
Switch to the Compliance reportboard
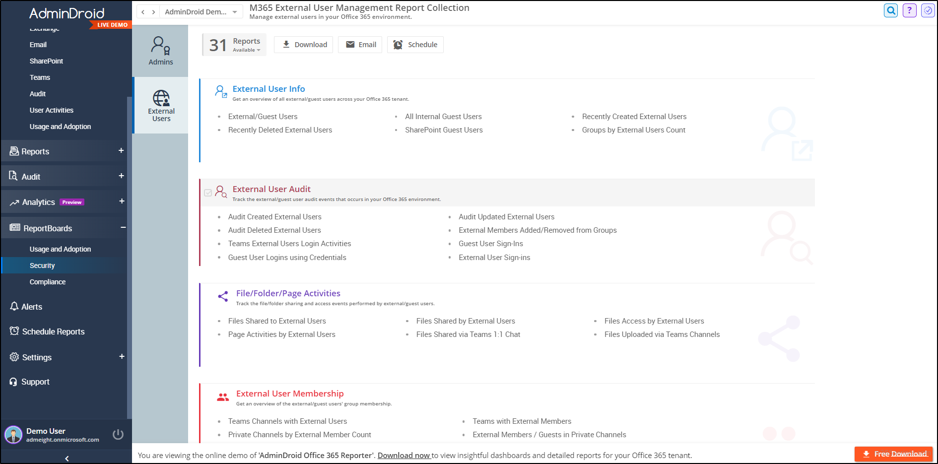point(48,281)
